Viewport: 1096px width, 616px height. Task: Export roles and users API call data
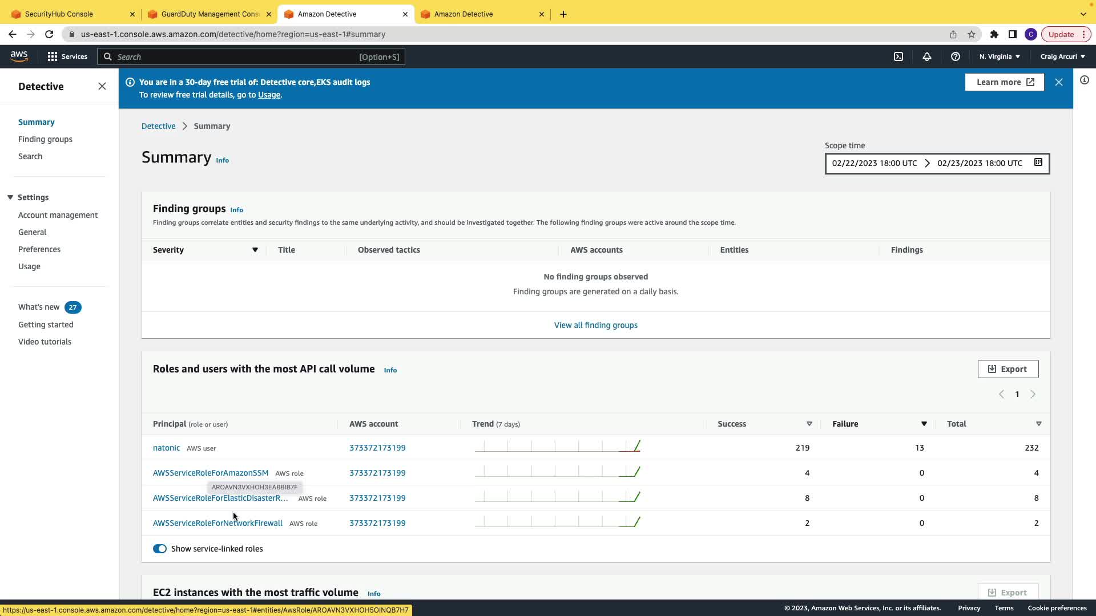click(x=1008, y=369)
